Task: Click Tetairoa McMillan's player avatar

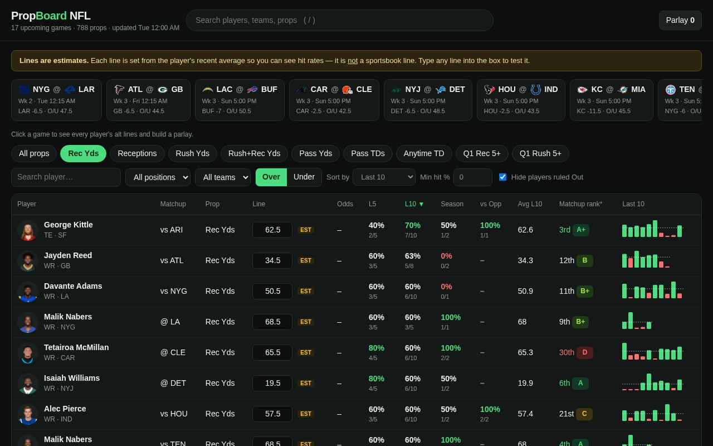Action: coord(28,353)
